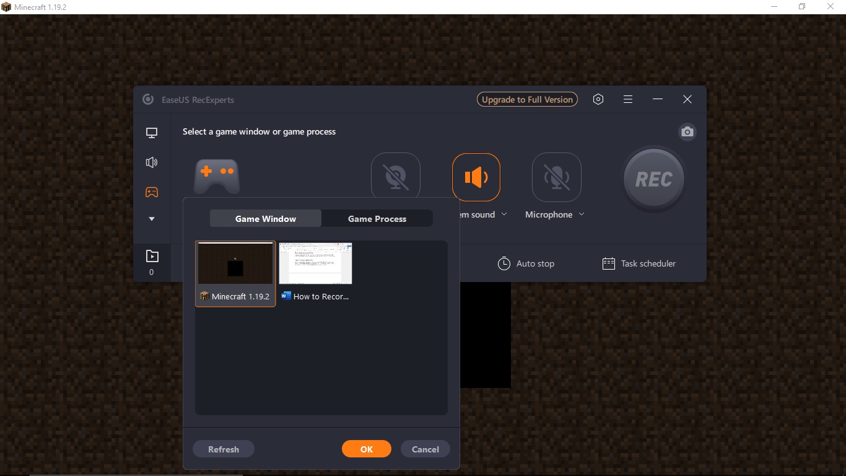Select full screen recording mode icon
846x476 pixels.
[151, 133]
